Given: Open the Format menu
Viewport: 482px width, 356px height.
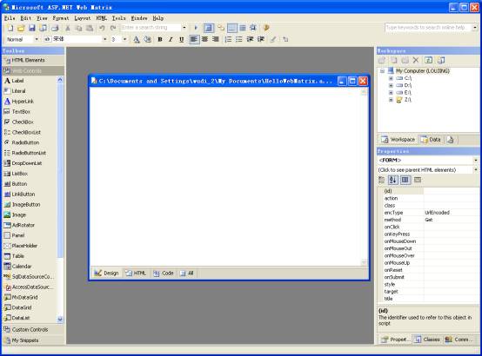Looking at the screenshot, I should pos(61,18).
